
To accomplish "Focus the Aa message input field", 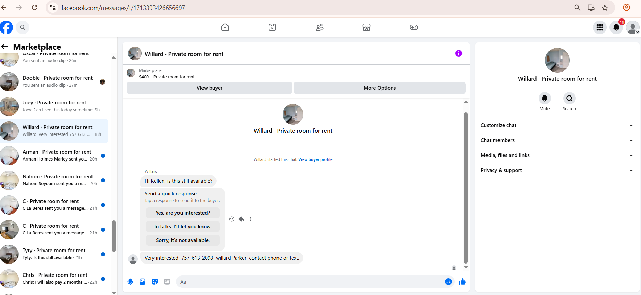I will click(310, 282).
